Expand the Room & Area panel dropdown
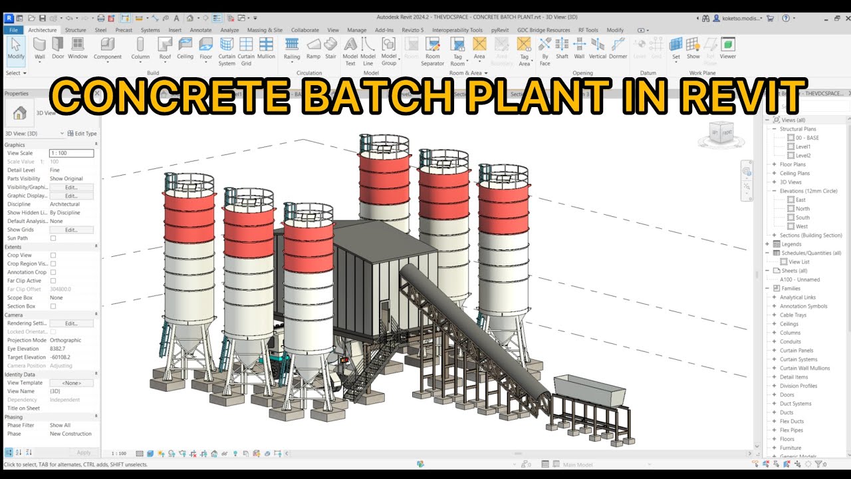 469,73
